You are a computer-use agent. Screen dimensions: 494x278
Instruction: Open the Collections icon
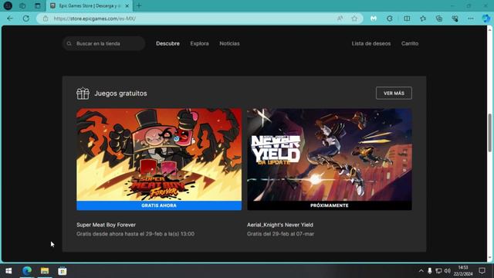[x=439, y=19]
